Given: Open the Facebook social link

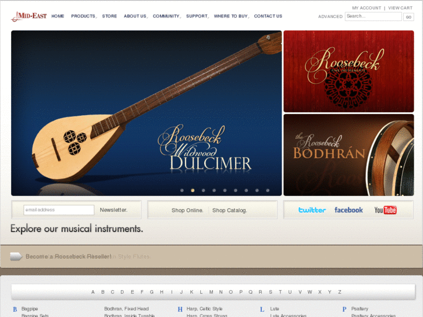Looking at the screenshot, I should [x=349, y=210].
